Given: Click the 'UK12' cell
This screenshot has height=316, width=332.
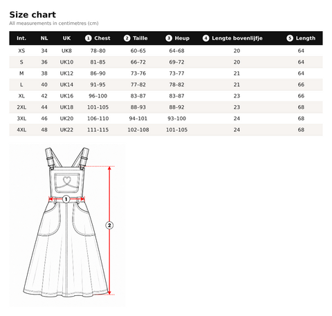Looking at the screenshot, I should click(x=66, y=73).
